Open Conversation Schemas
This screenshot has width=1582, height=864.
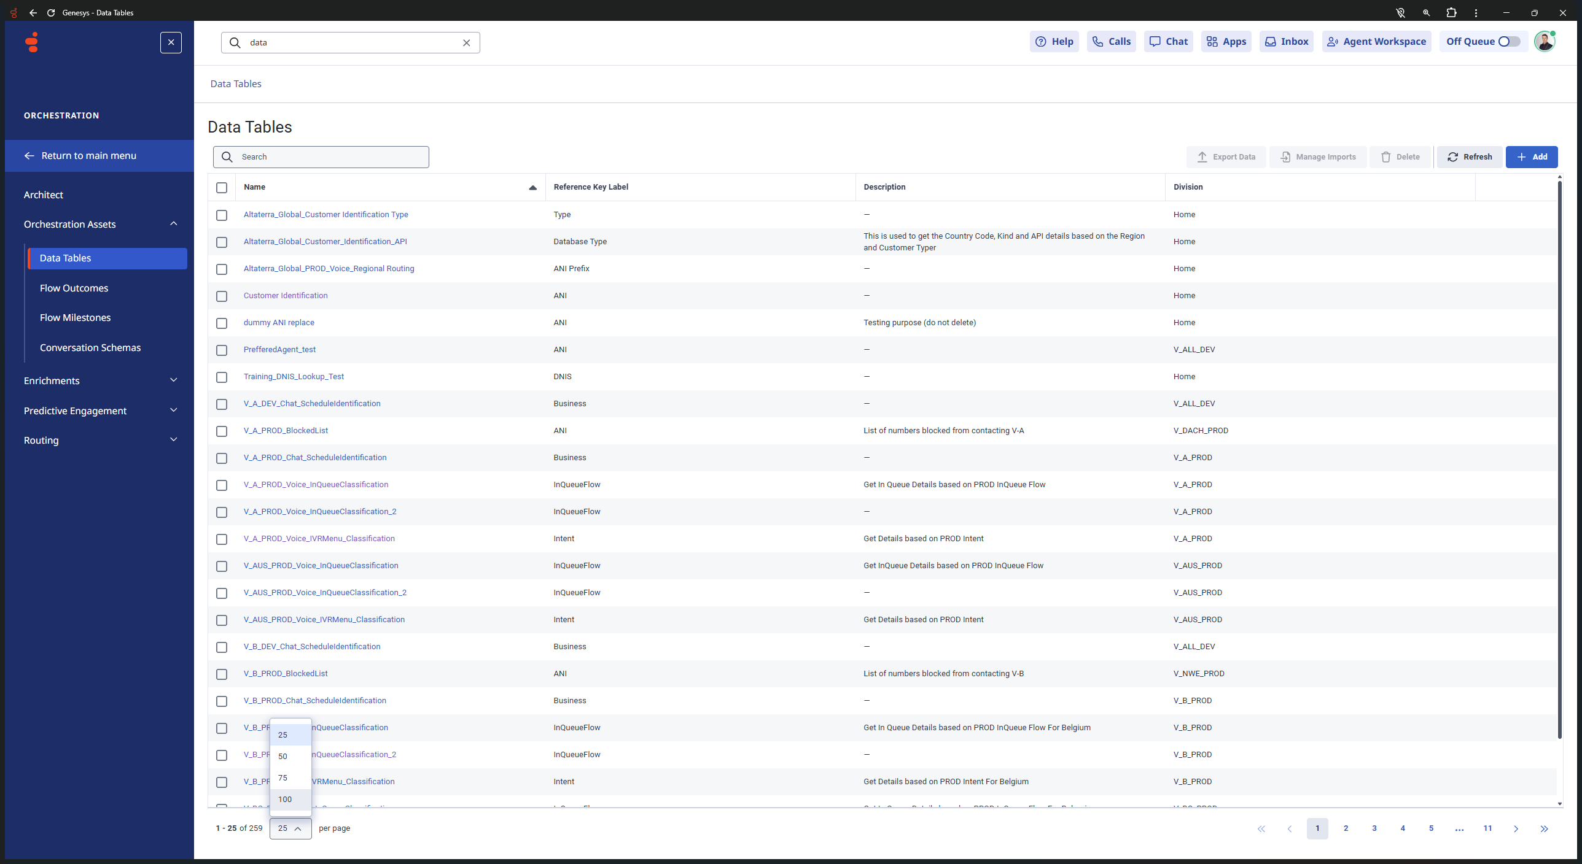(90, 347)
